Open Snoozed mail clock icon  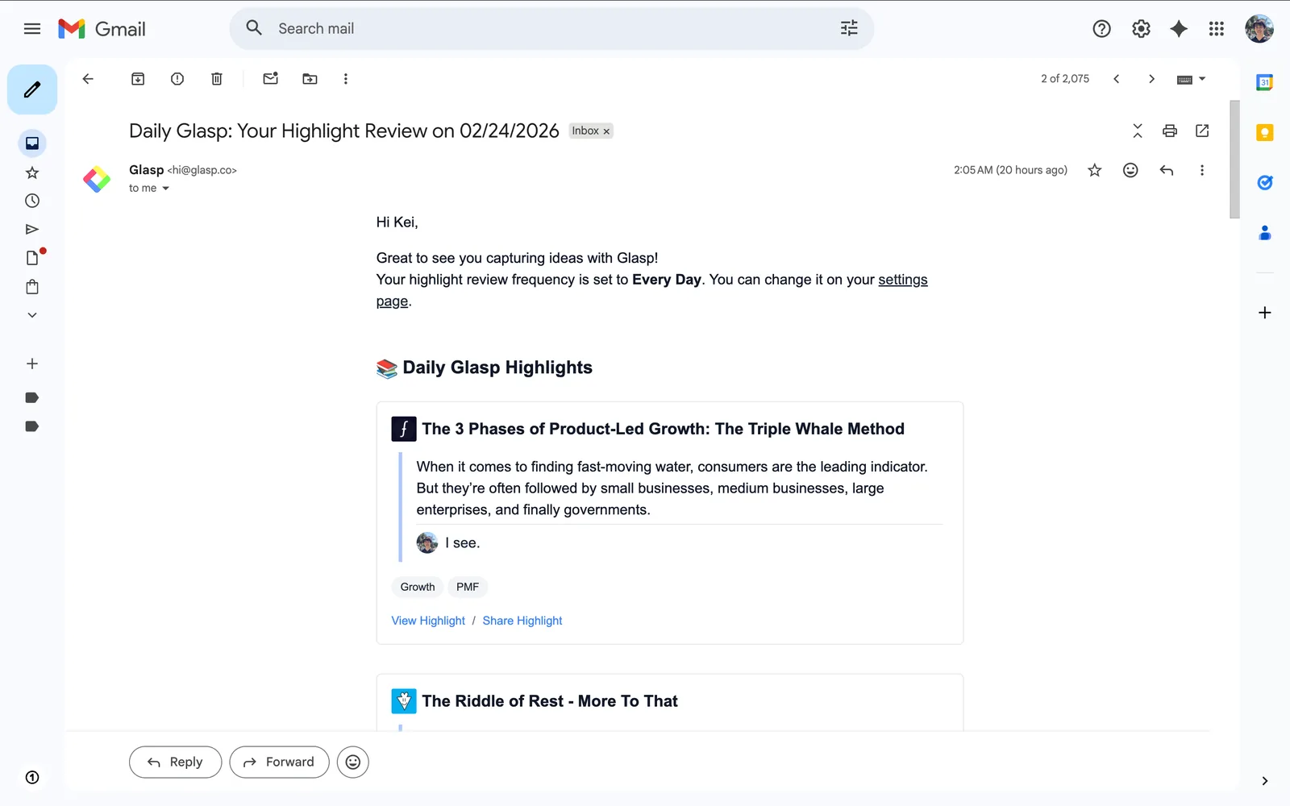32,201
